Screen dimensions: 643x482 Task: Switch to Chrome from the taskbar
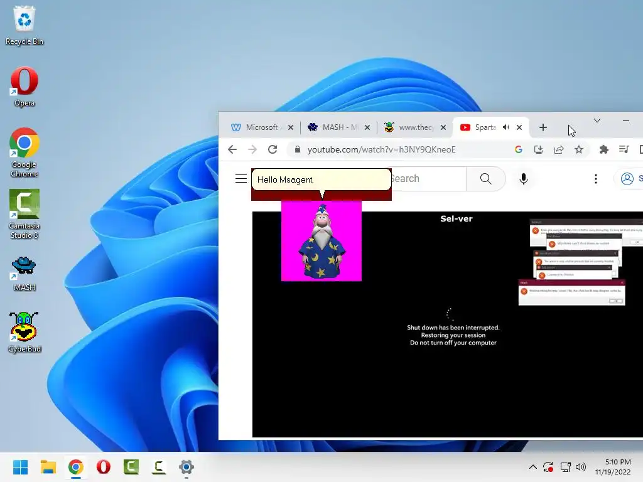click(76, 467)
